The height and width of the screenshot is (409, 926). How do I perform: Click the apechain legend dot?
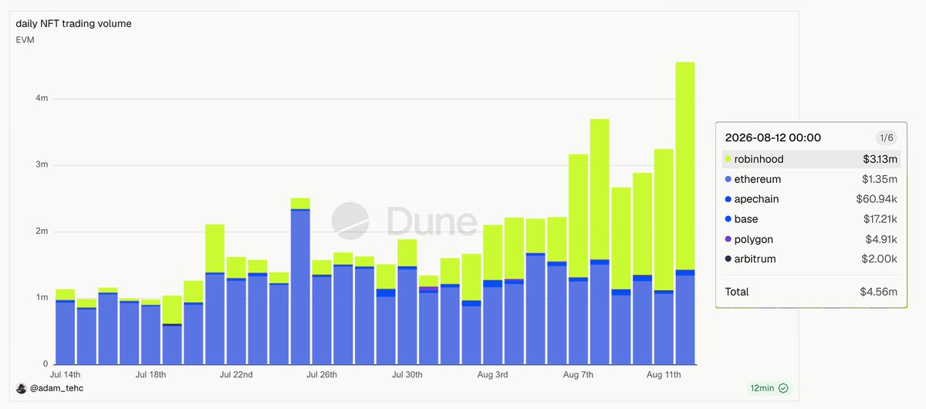pos(728,200)
